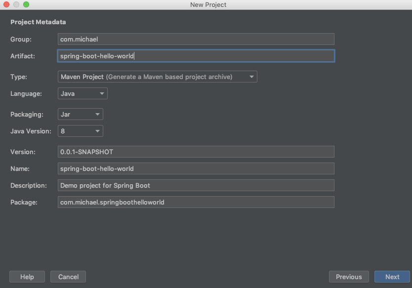Open the Packaging combo box
This screenshot has height=288, width=412.
[x=81, y=114]
